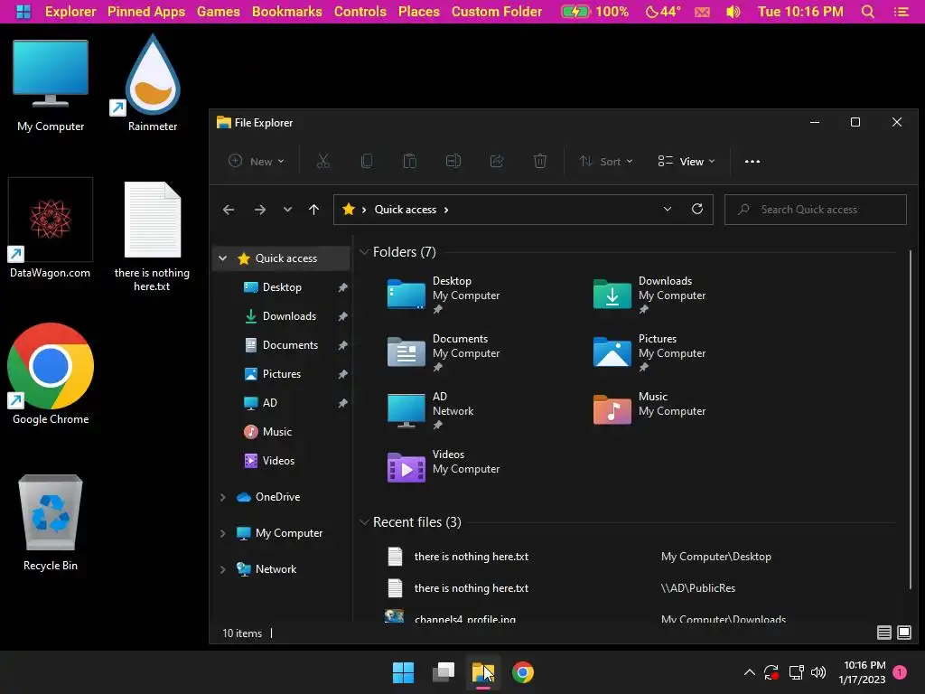Viewport: 925px width, 694px height.
Task: Show hidden system tray icons chevron
Action: click(x=749, y=672)
